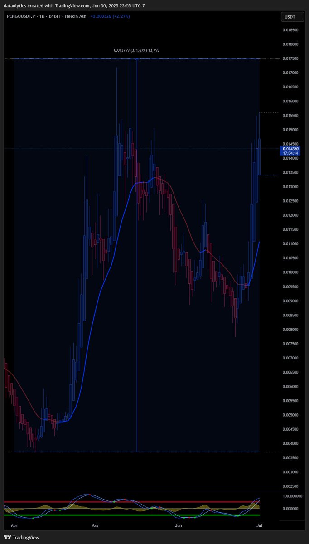Click the 0.006000 price axis label

(290, 387)
